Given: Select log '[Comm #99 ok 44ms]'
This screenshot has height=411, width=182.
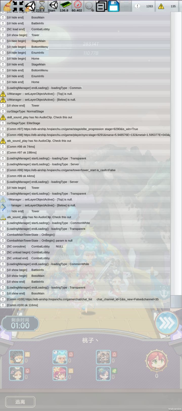Looking at the screenshot, I should click(85, 176).
